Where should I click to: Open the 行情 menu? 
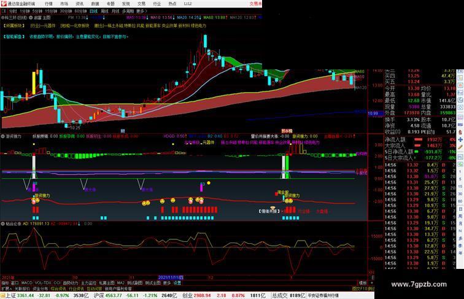(48, 4)
